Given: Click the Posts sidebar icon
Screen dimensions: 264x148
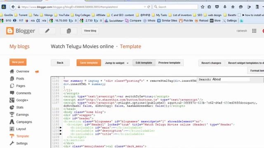Looking at the screenshot, I should coord(12,79).
